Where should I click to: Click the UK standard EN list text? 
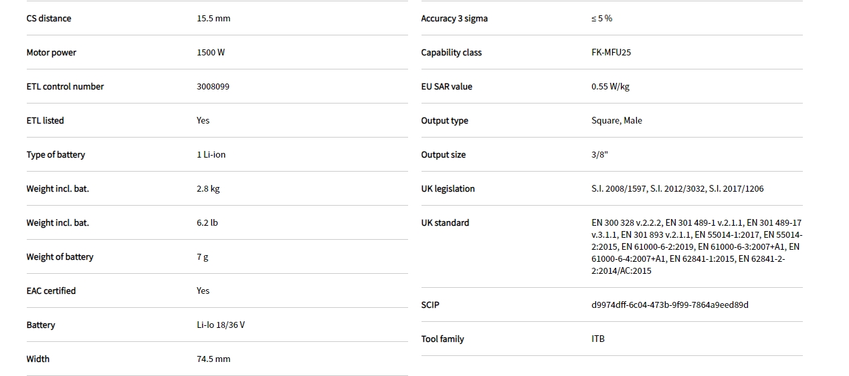[696, 246]
